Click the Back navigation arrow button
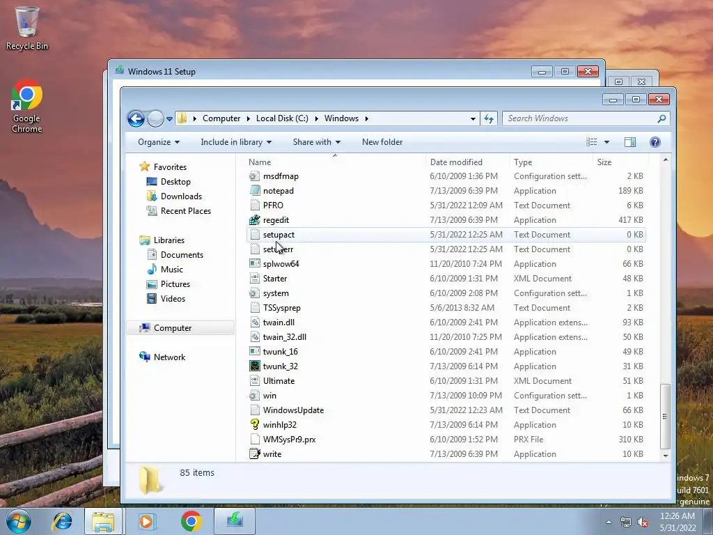 click(136, 118)
